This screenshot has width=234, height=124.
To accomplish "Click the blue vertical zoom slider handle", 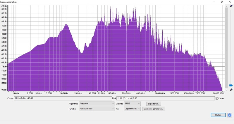I will pyautogui.click(x=231, y=85).
